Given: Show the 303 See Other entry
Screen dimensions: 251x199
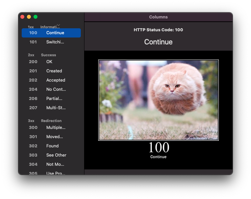Looking at the screenshot, I should click(51, 155).
